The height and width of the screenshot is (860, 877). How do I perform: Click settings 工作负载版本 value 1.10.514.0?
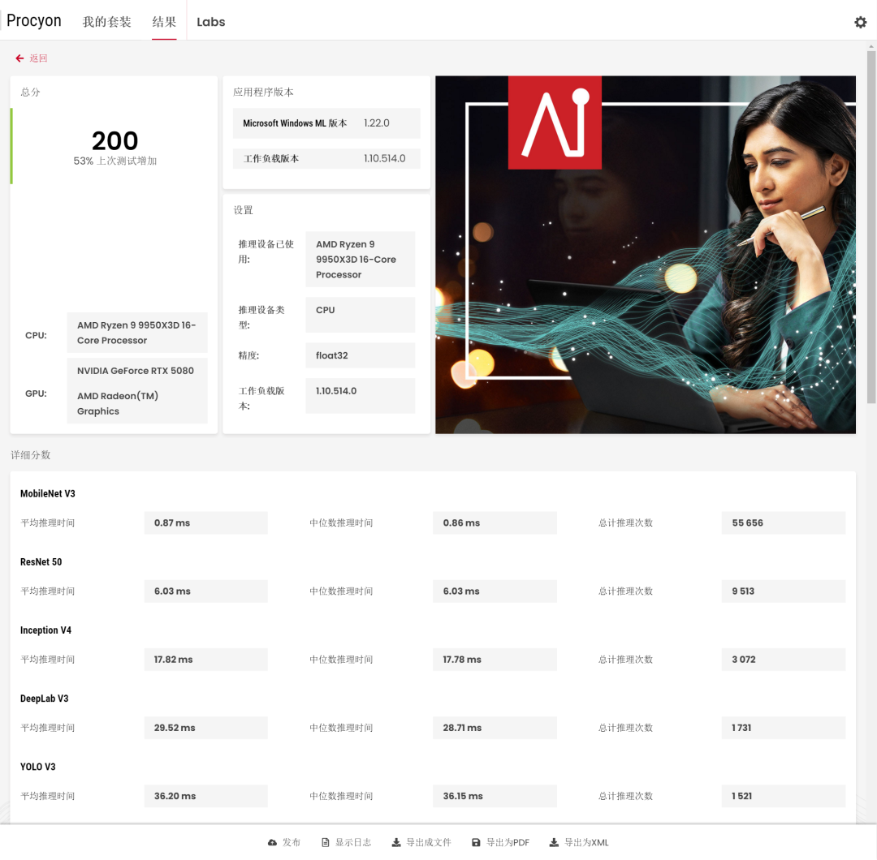pyautogui.click(x=361, y=396)
